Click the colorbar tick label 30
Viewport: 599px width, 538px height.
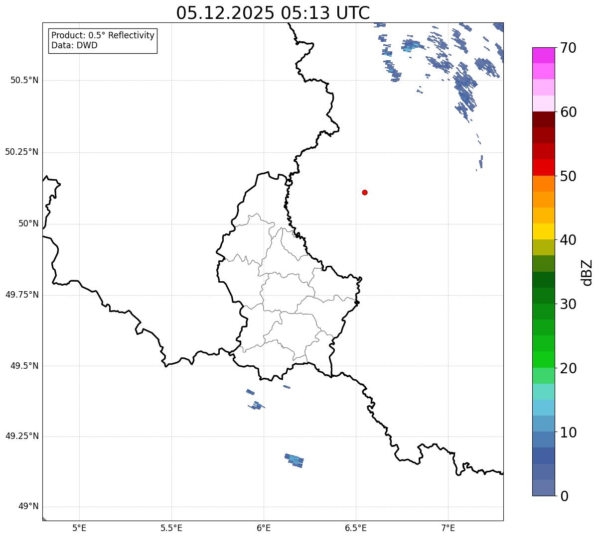(x=568, y=304)
